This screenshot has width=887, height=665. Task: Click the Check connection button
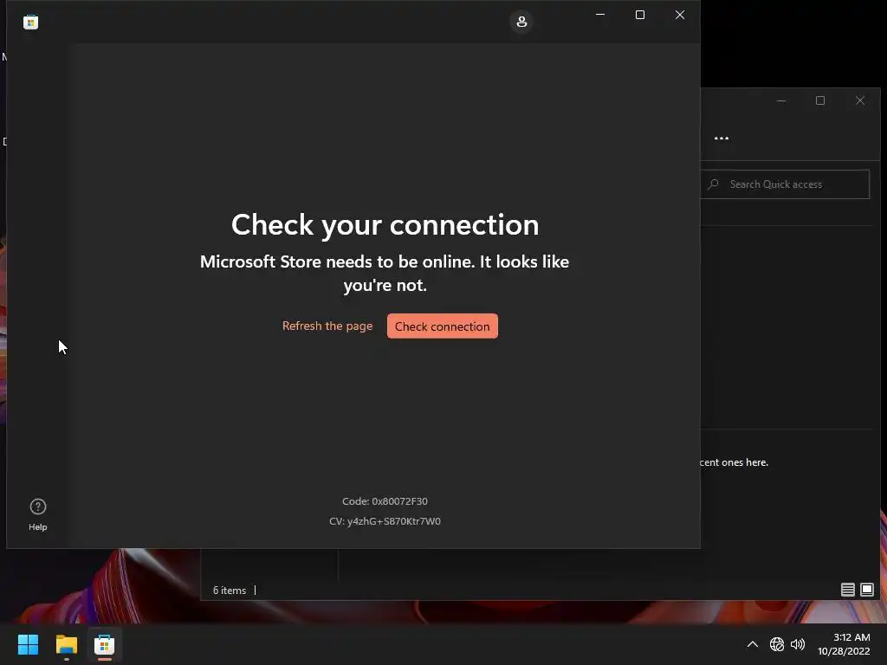(x=443, y=326)
